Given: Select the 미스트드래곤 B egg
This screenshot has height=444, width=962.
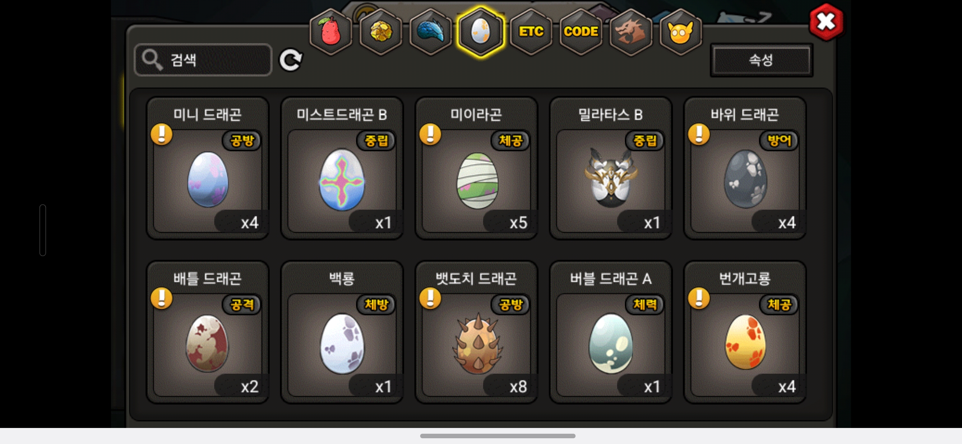Looking at the screenshot, I should pyautogui.click(x=342, y=168).
